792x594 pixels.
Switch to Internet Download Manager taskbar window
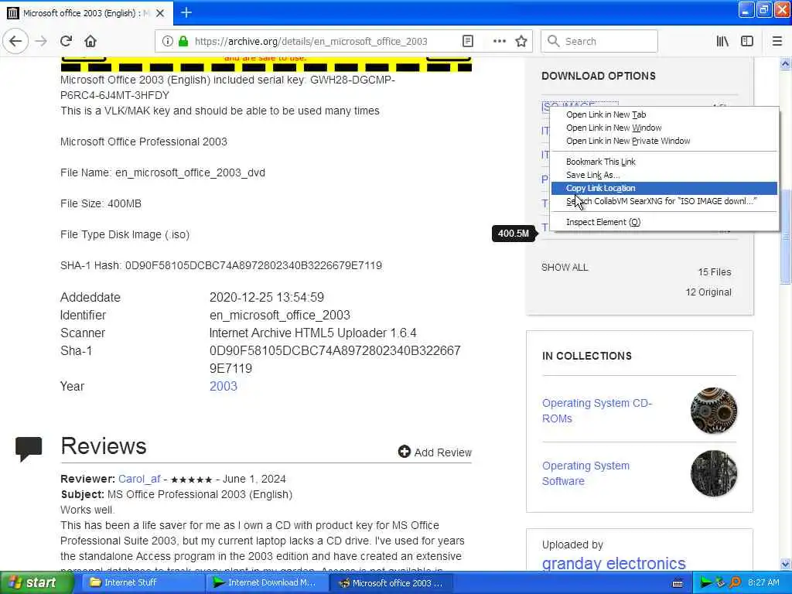(x=267, y=583)
